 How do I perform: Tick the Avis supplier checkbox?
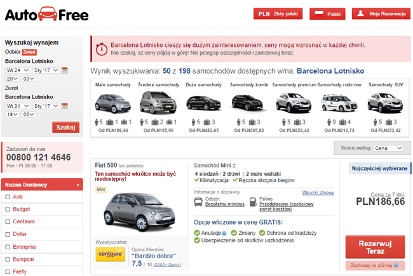[6, 197]
